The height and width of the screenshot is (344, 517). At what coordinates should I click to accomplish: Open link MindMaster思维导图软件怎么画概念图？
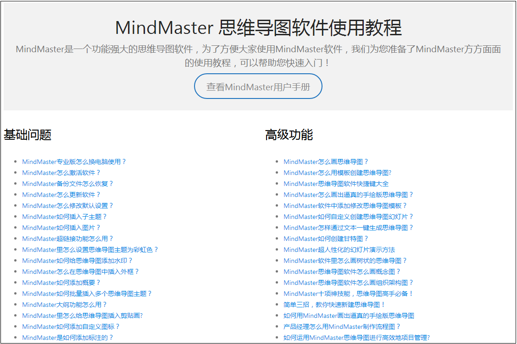342,272
